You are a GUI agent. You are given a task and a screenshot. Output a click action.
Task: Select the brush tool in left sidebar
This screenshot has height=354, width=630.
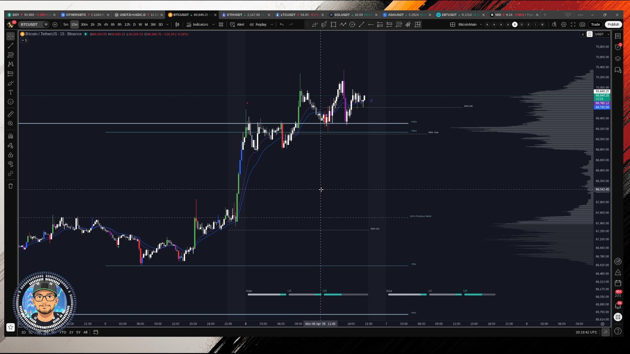(10, 83)
